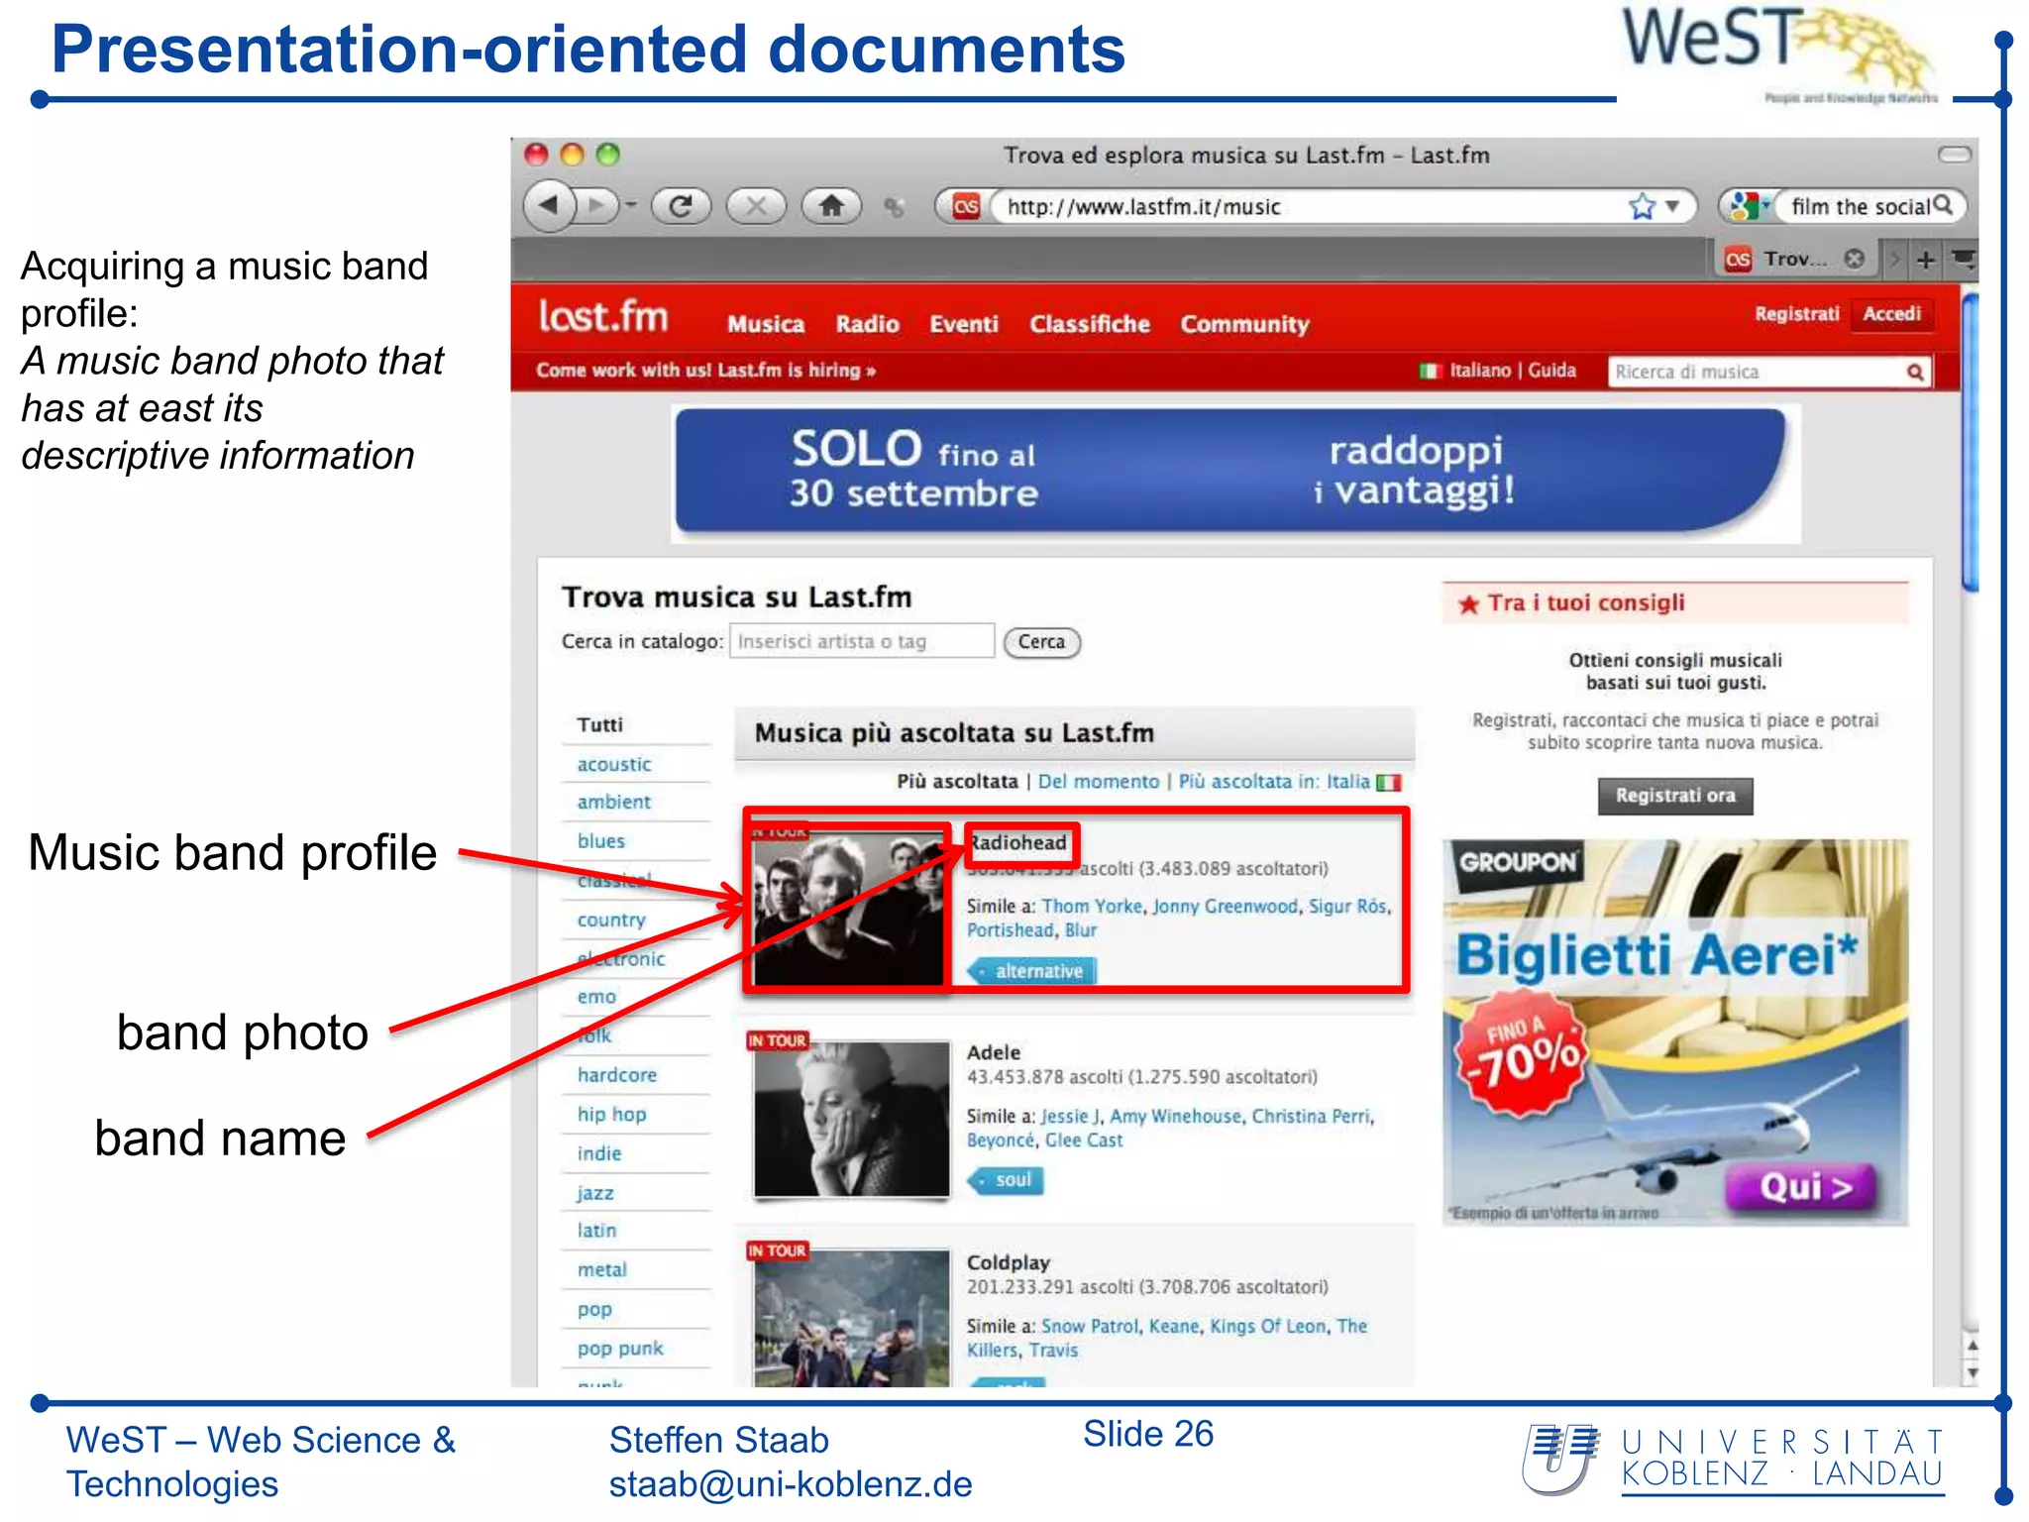The width and height of the screenshot is (2029, 1522).
Task: Bookmark the page using the star icon
Action: point(1642,206)
